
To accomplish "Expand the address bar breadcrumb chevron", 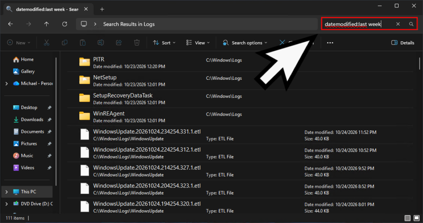I will tap(95, 24).
